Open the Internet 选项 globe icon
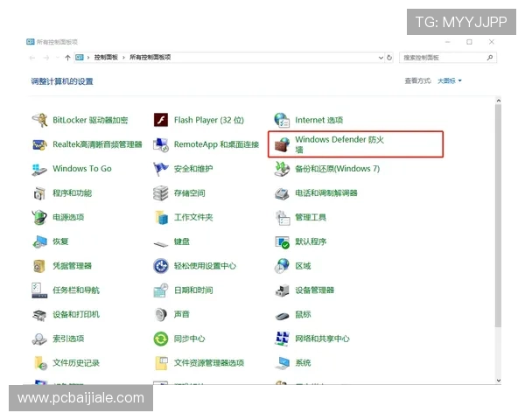Screen dimensions: 525x420 282,120
